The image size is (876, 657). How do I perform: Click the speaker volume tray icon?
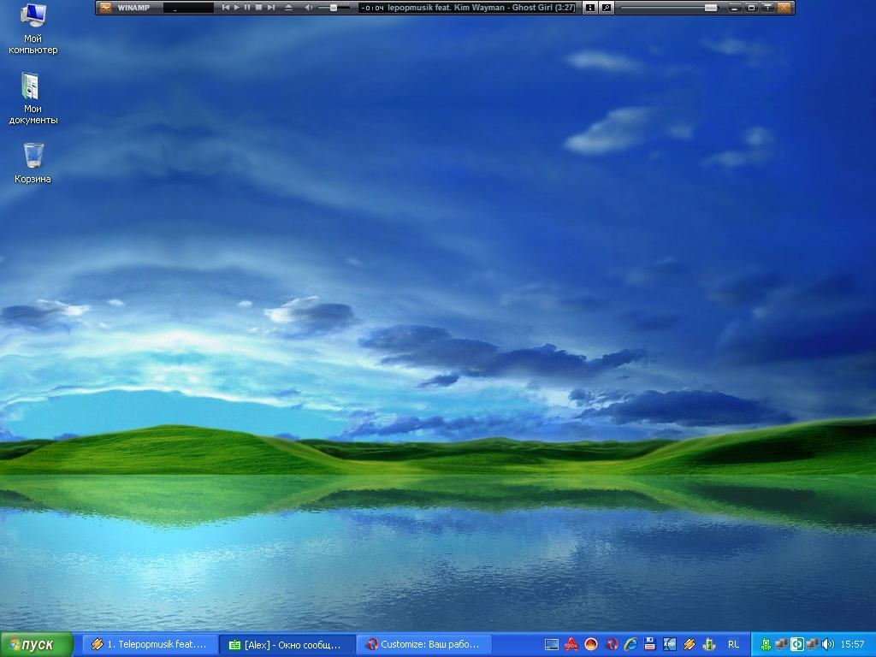(x=827, y=644)
